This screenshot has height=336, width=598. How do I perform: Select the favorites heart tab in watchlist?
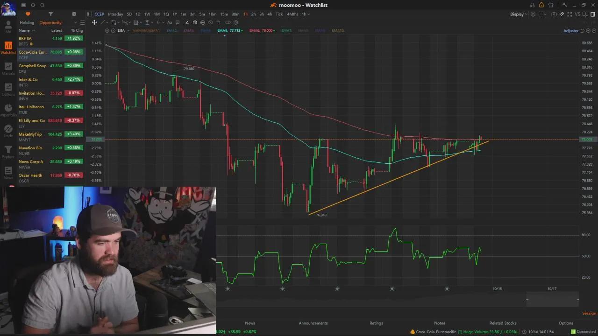coord(28,14)
